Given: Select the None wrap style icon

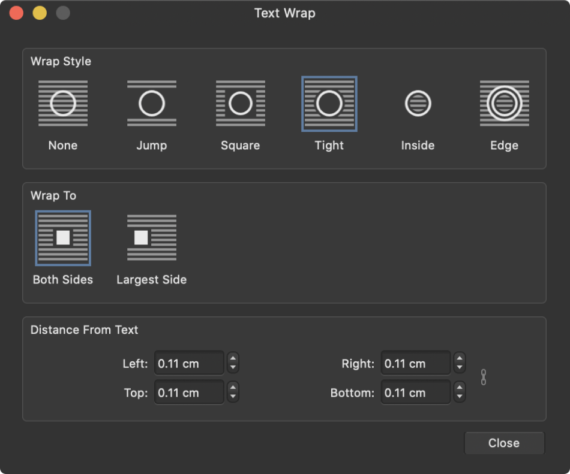Looking at the screenshot, I should click(x=63, y=104).
